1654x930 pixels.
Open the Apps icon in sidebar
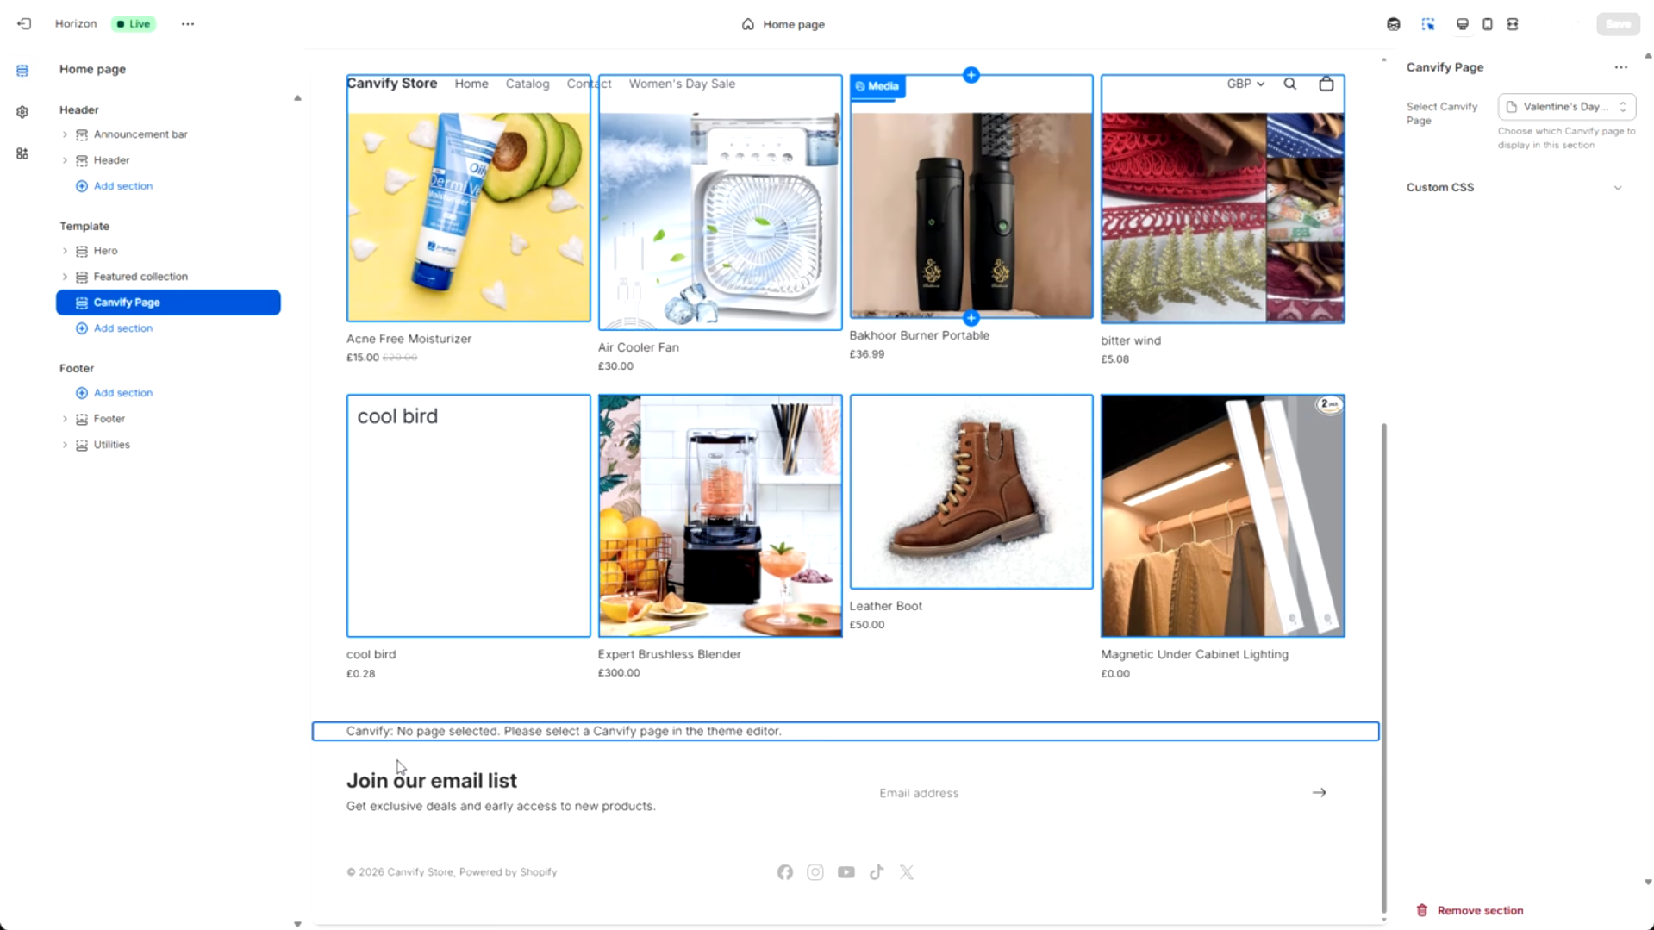pos(22,153)
